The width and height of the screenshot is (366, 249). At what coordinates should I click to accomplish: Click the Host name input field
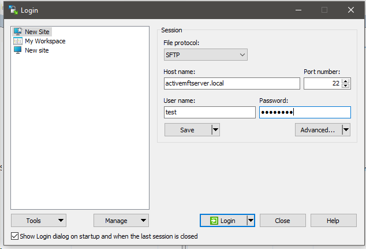point(231,84)
